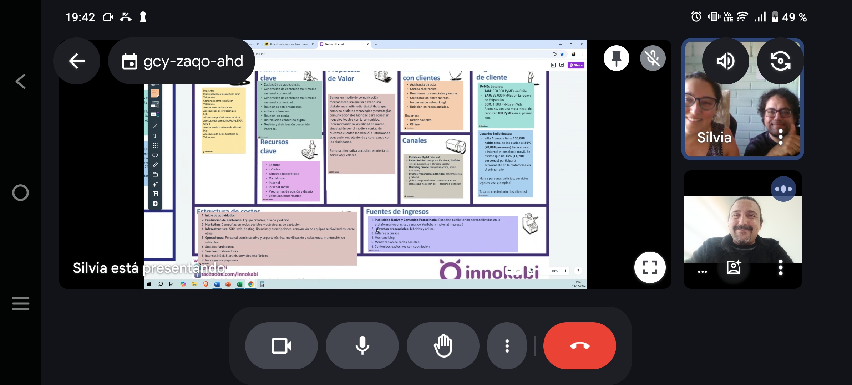Apply visual effects to self view
The height and width of the screenshot is (385, 852).
[734, 267]
